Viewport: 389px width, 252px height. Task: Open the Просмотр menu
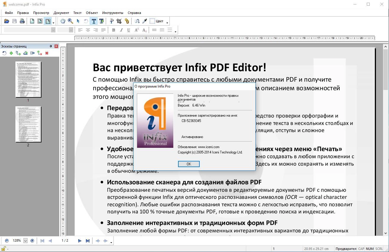[x=41, y=13]
